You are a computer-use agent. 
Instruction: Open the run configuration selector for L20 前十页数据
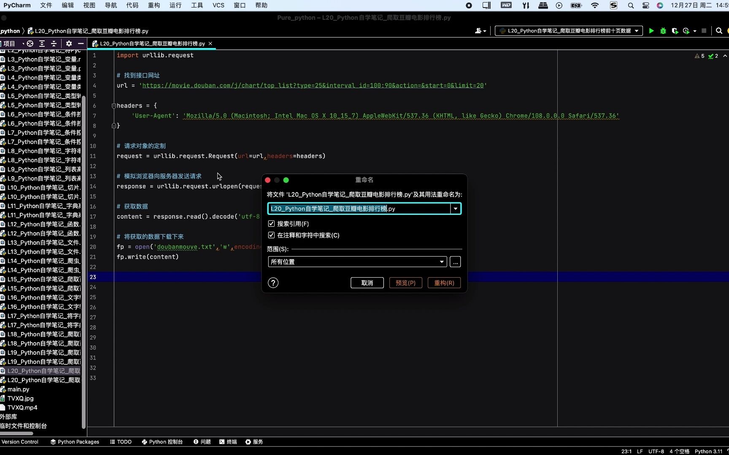(569, 31)
